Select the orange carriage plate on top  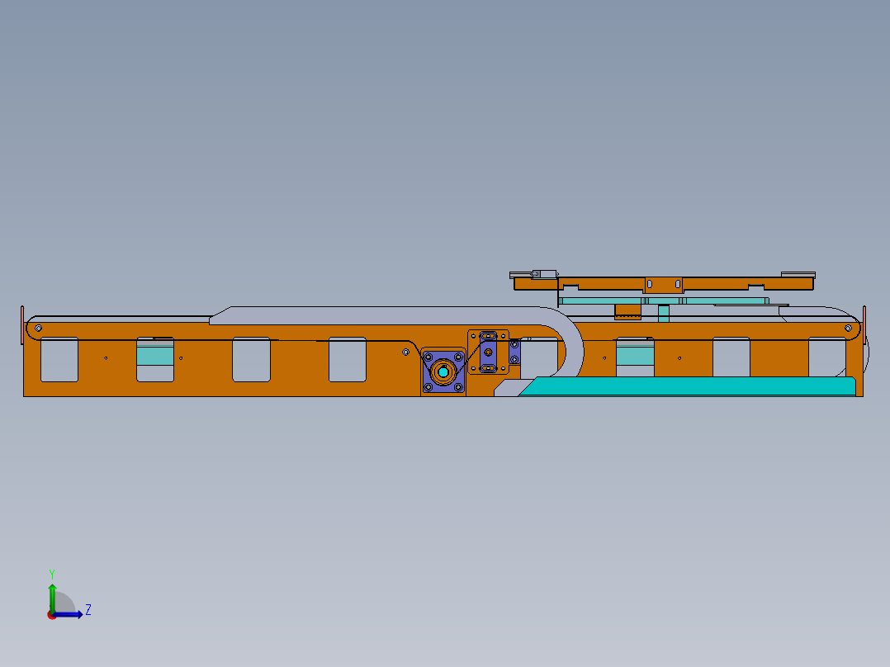tap(664, 283)
